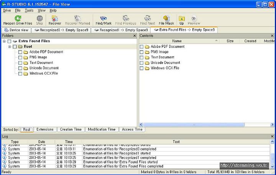The height and width of the screenshot is (175, 276).
Task: Close the Contents panel
Action: click(272, 36)
